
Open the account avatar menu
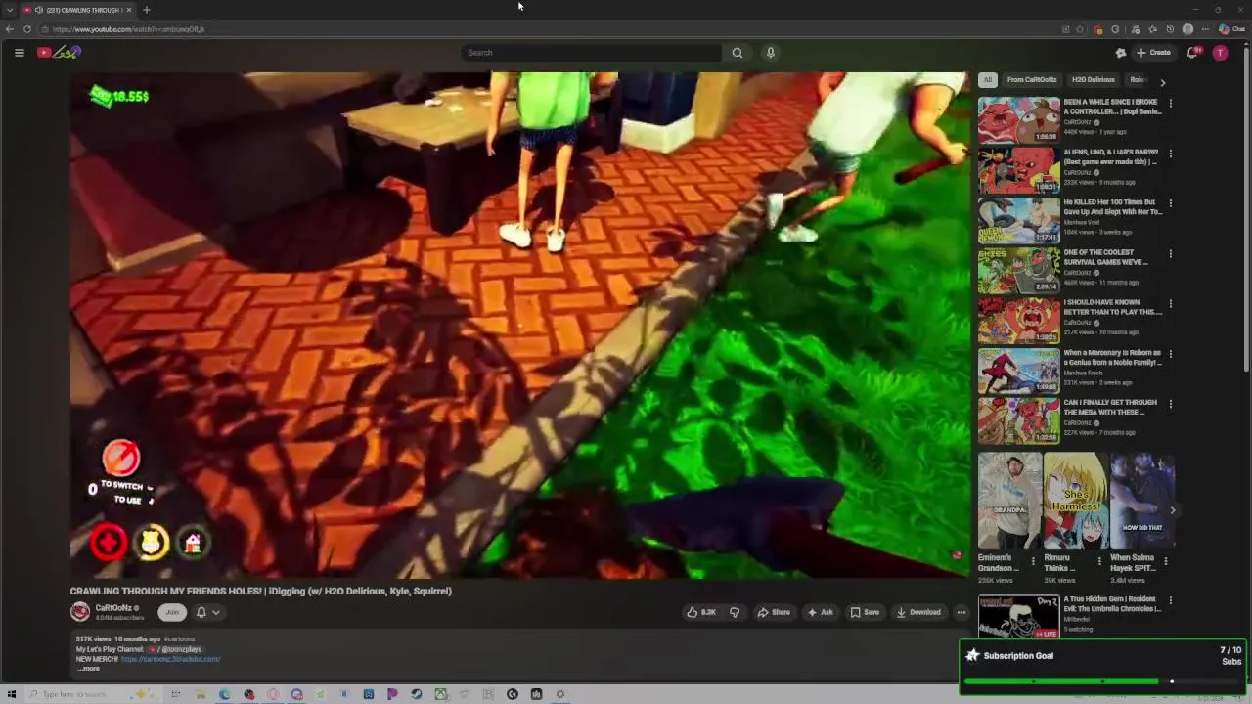click(x=1220, y=53)
